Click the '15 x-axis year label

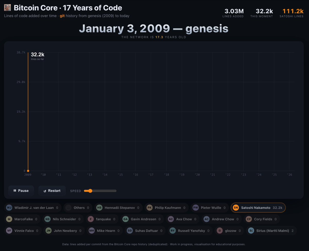coord(120,175)
